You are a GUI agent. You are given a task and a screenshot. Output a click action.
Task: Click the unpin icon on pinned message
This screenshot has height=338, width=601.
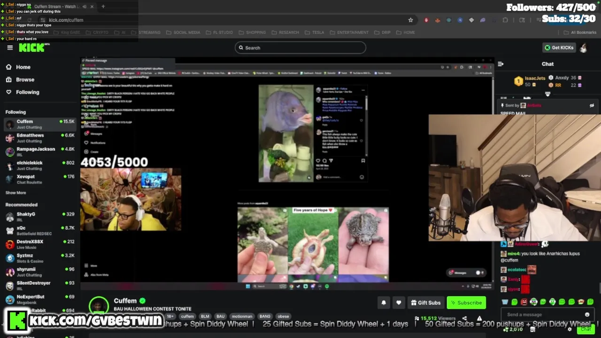[592, 106]
